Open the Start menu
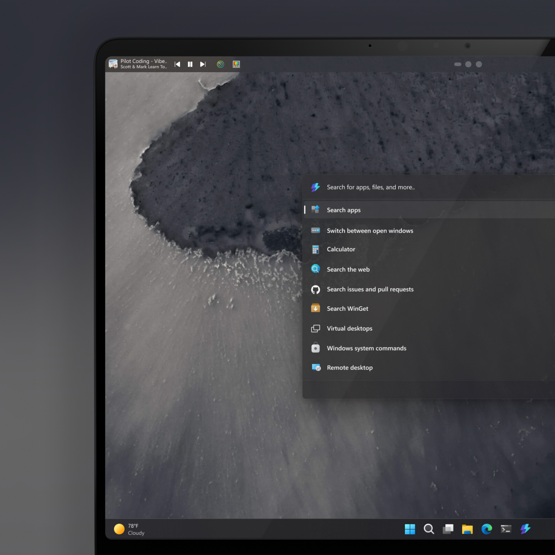This screenshot has height=555, width=555. pyautogui.click(x=410, y=529)
